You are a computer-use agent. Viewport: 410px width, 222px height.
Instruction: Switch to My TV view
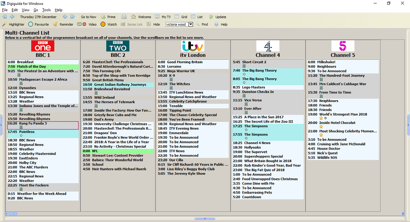pyautogui.click(x=163, y=17)
